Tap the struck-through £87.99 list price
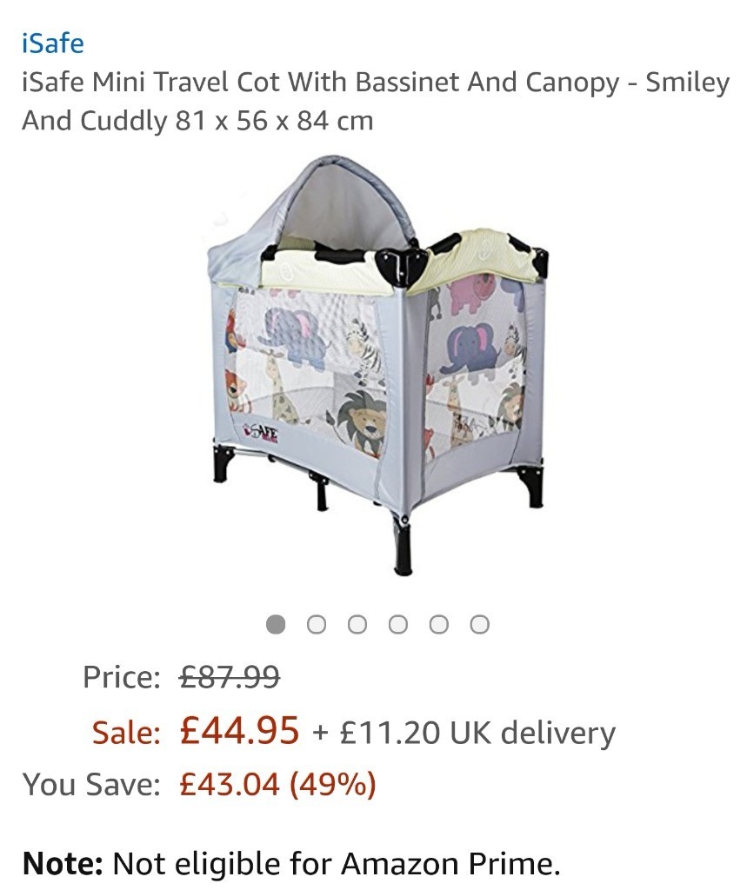747x890 pixels. point(230,676)
